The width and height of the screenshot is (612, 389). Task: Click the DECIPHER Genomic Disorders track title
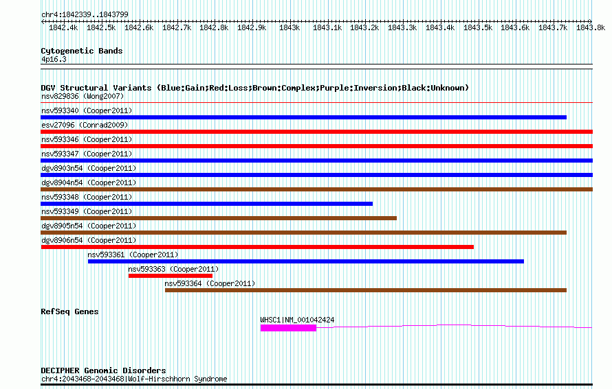[x=103, y=370]
